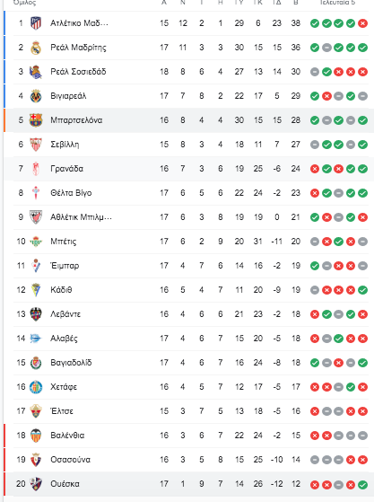Click the Valencia bat crest icon
The height and width of the screenshot is (502, 374).
click(x=36, y=436)
